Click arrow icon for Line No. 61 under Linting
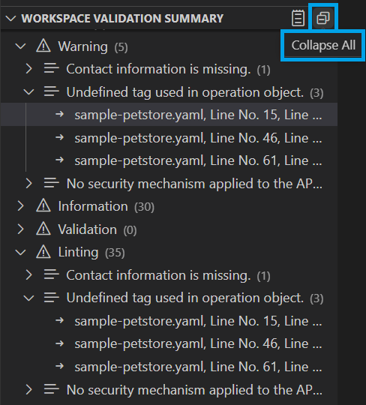This screenshot has width=366, height=405. coord(60,366)
